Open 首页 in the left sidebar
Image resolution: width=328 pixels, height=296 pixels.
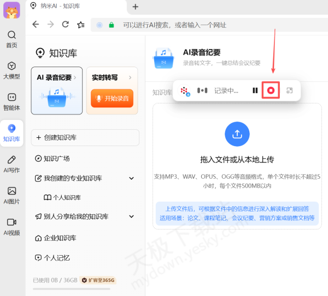(x=11, y=39)
